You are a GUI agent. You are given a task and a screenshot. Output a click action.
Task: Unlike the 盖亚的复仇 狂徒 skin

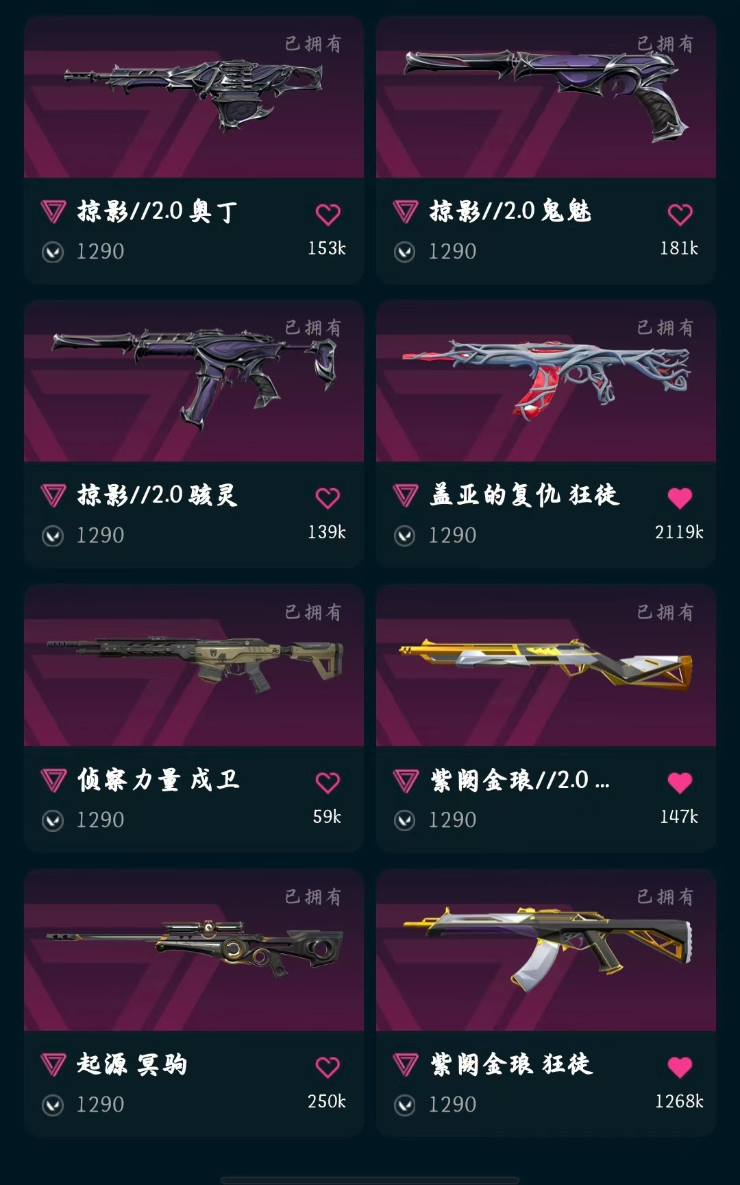680,499
